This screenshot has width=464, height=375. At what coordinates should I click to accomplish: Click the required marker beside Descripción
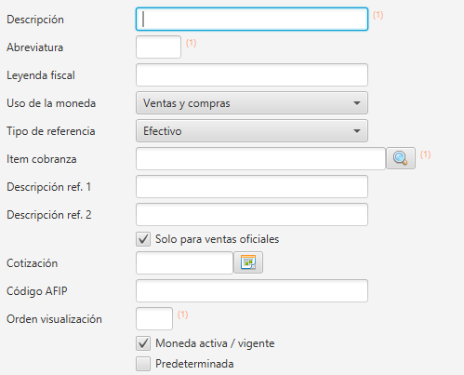(x=378, y=15)
